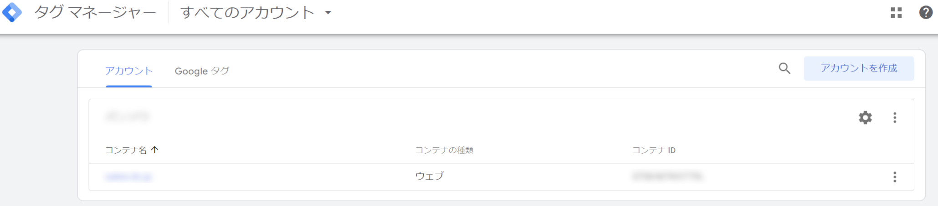The width and height of the screenshot is (938, 206).
Task: Open the container row three-dot menu
Action: 895,177
